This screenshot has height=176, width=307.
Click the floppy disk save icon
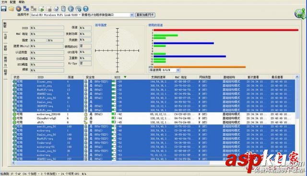tap(4, 9)
